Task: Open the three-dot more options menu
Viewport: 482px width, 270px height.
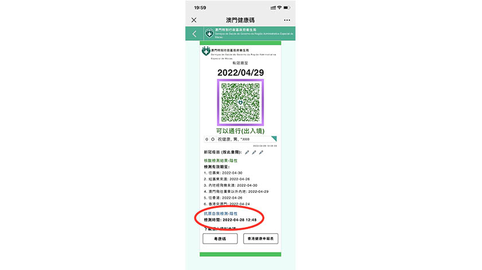Action: pyautogui.click(x=287, y=20)
